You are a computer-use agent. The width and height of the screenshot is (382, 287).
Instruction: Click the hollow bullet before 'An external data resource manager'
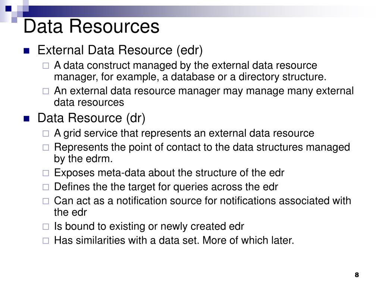pyautogui.click(x=46, y=91)
